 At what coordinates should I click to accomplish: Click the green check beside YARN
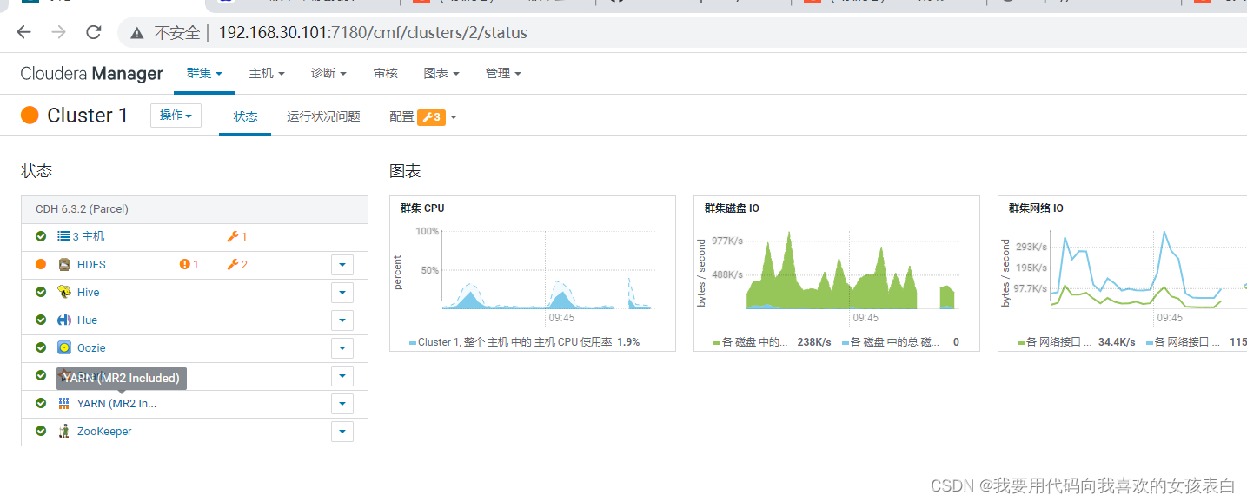pyautogui.click(x=41, y=403)
